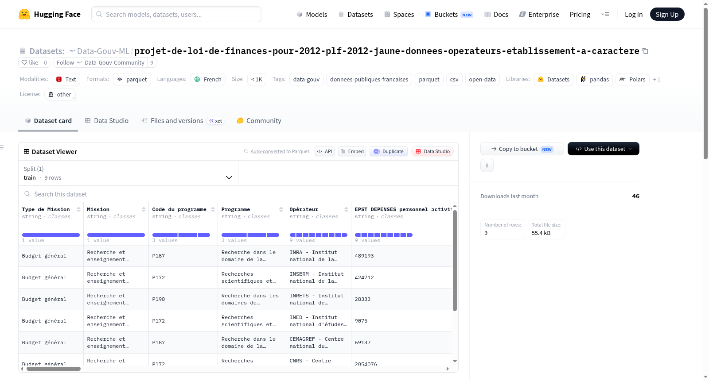Image resolution: width=709 pixels, height=381 pixels.
Task: Click the main search models field
Action: click(x=176, y=14)
